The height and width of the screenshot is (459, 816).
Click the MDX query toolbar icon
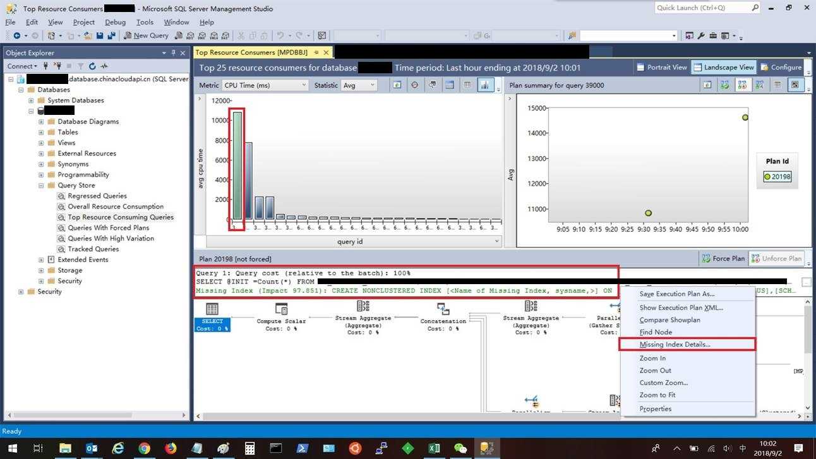pos(191,35)
